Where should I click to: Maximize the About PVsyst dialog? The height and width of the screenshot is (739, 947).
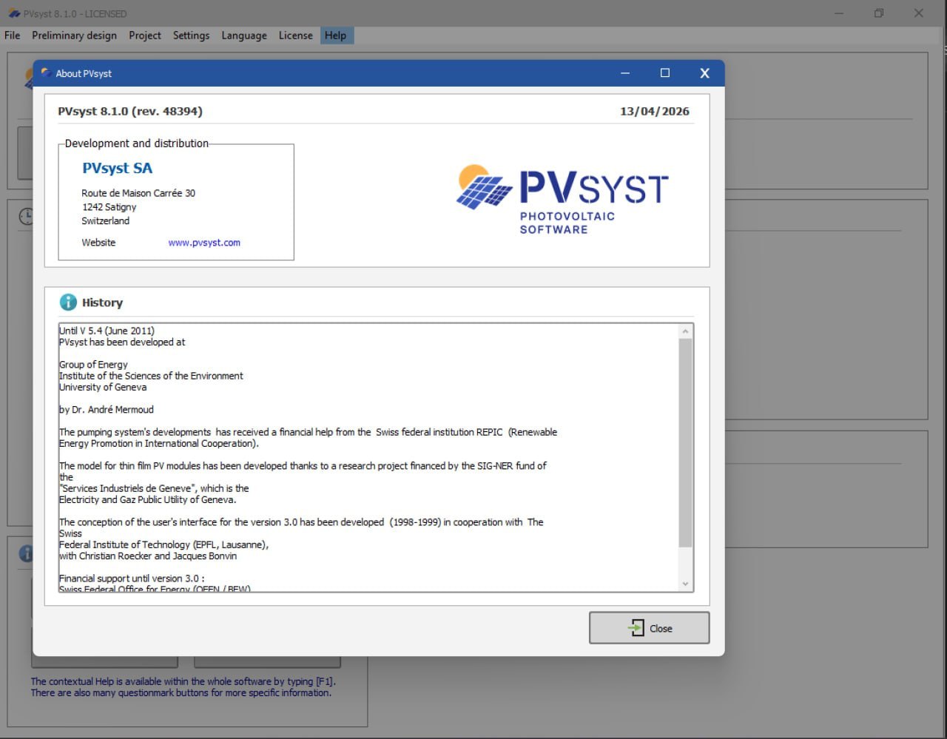click(664, 73)
